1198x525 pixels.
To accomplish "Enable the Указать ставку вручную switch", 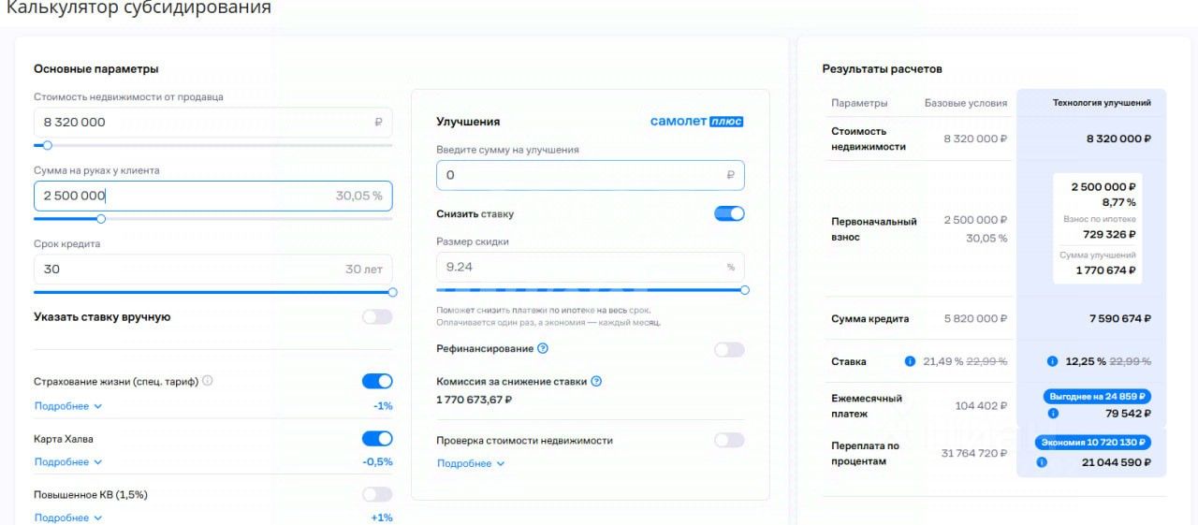I will click(377, 317).
